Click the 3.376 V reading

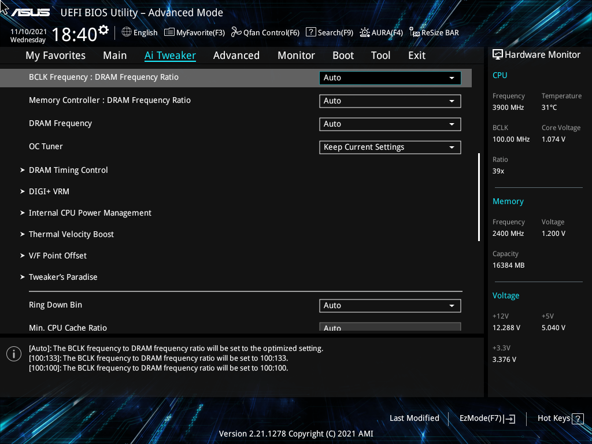[x=504, y=360]
